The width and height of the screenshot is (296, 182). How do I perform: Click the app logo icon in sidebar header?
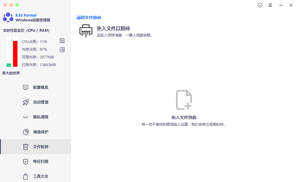click(x=8, y=17)
